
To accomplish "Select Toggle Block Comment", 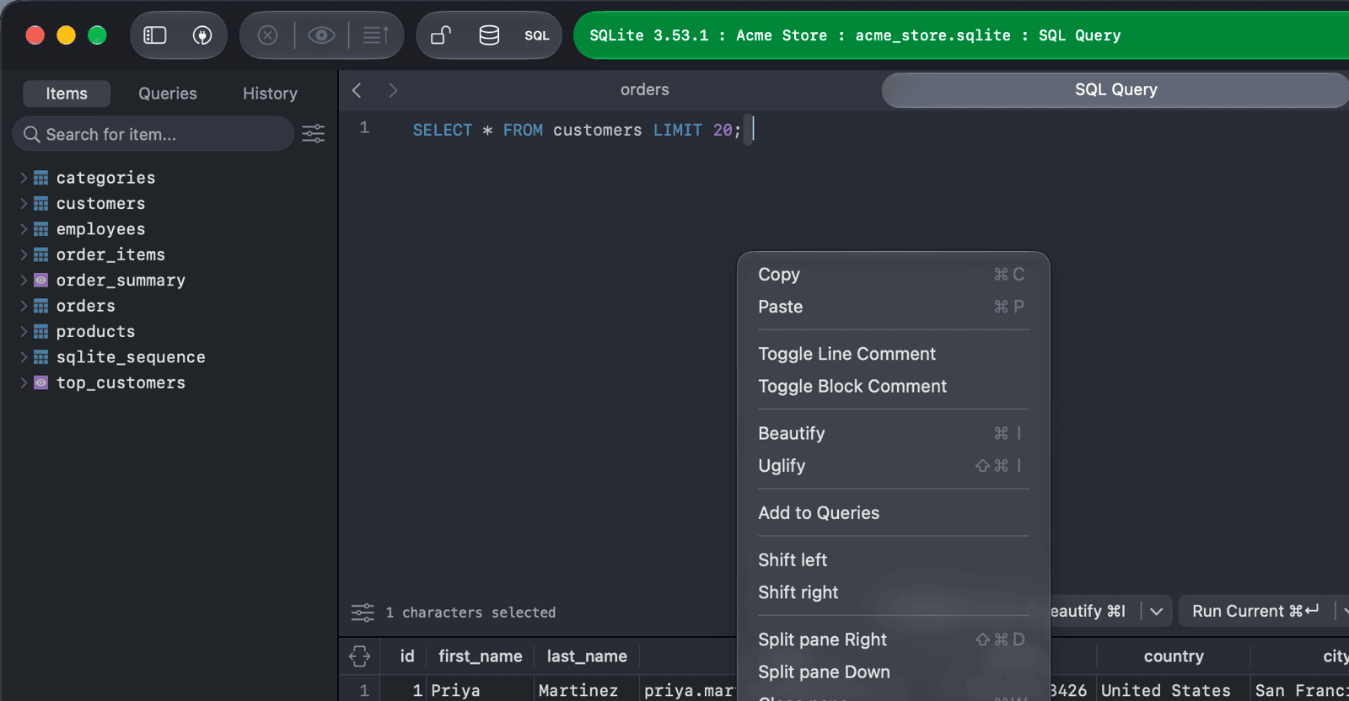I will coord(892,386).
